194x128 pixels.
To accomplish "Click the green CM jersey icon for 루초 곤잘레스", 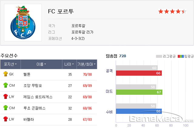I will pyautogui.click(x=5, y=108).
